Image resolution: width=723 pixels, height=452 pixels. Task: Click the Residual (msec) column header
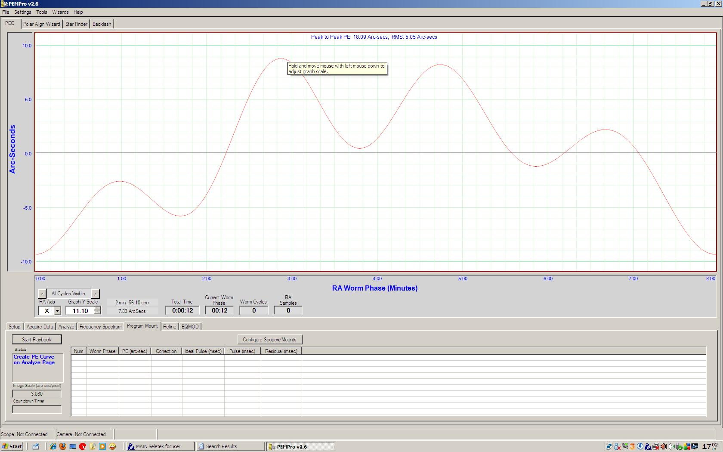tap(281, 351)
